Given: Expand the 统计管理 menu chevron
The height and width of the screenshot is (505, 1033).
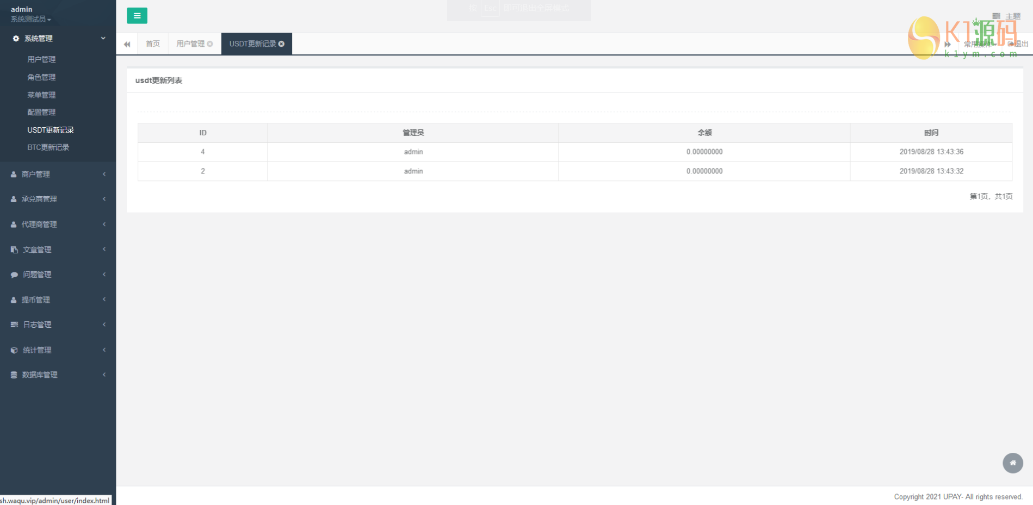Looking at the screenshot, I should pos(104,350).
